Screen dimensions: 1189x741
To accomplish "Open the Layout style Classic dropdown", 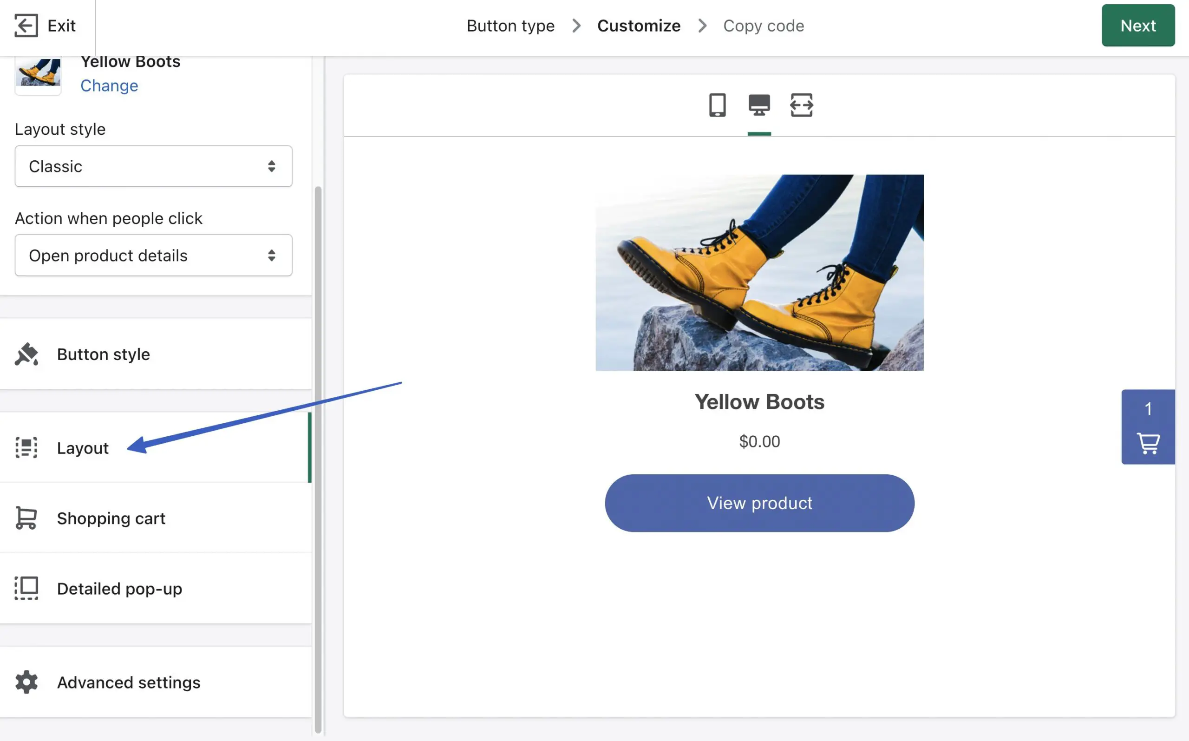I will pos(153,166).
